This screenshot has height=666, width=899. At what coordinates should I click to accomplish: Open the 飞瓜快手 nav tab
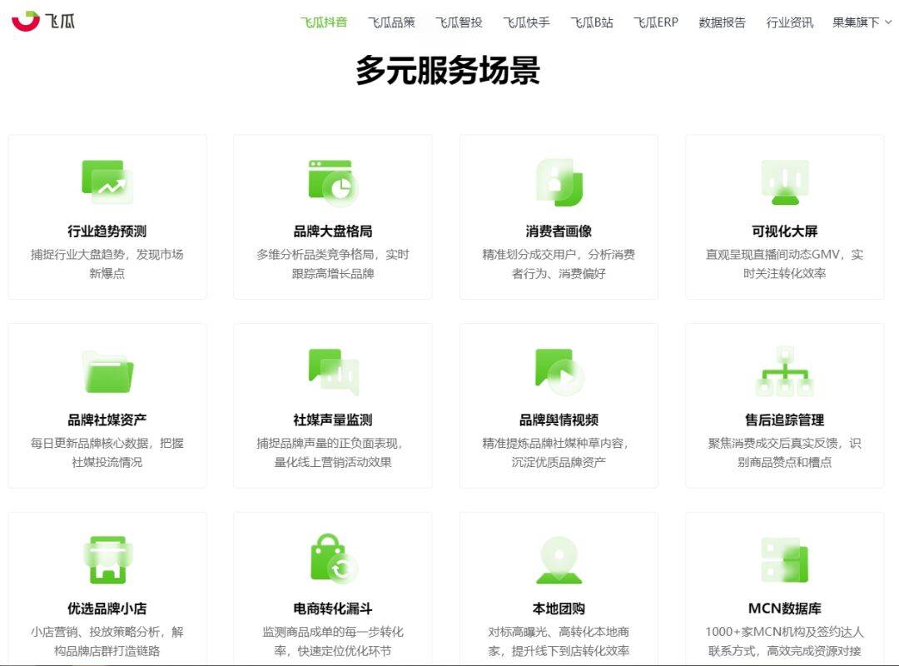[x=526, y=22]
